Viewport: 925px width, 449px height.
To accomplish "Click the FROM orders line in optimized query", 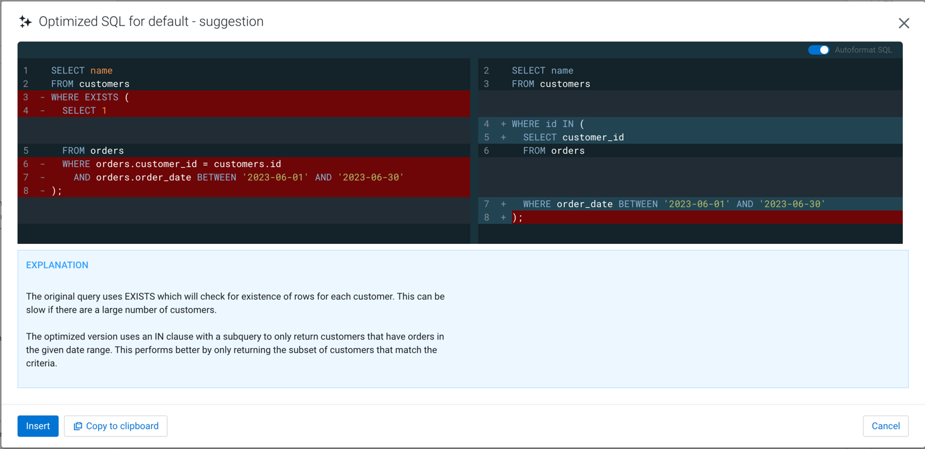I will coord(548,150).
